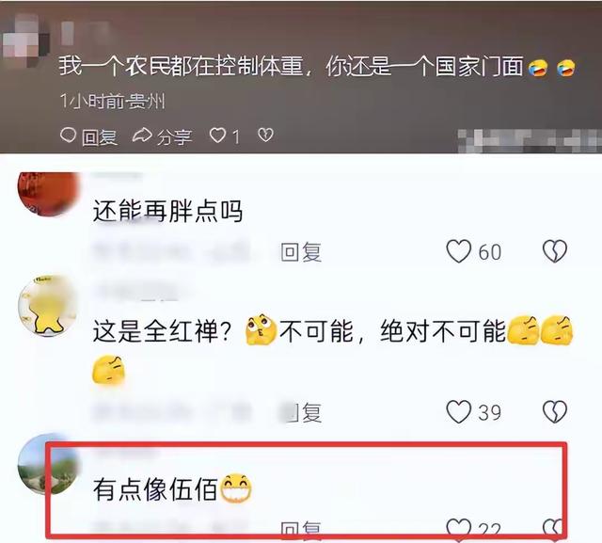This screenshot has width=602, height=543.
Task: Open the top commenter's pixelated avatar
Action: [25, 40]
